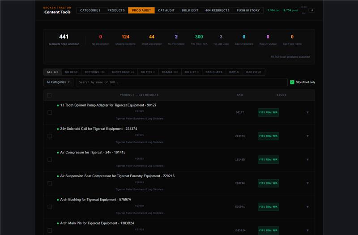Filter by TBA/NA 300
The height and width of the screenshot is (235, 358).
(170, 72)
